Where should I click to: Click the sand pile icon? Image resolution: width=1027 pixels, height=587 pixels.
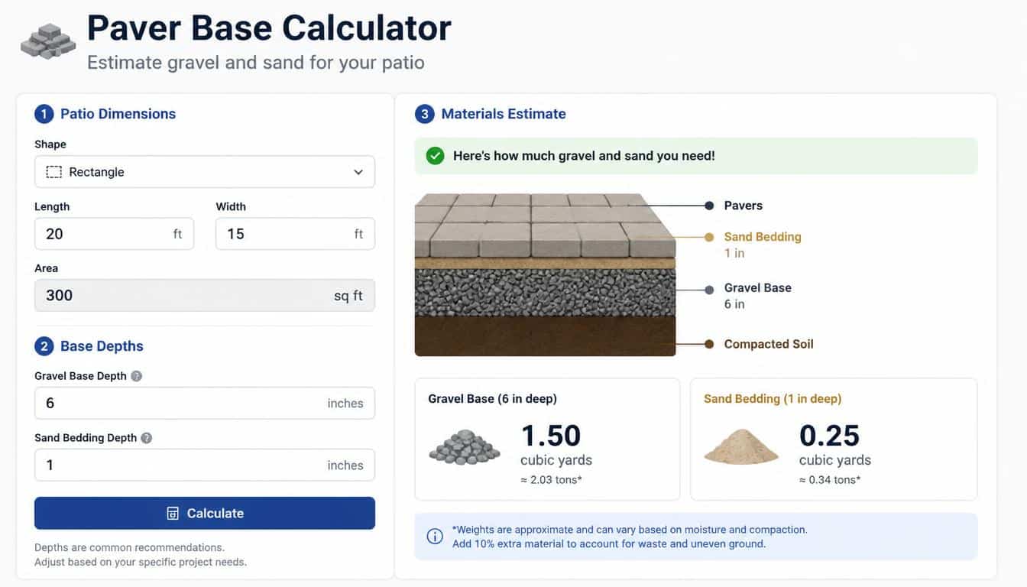pos(740,447)
